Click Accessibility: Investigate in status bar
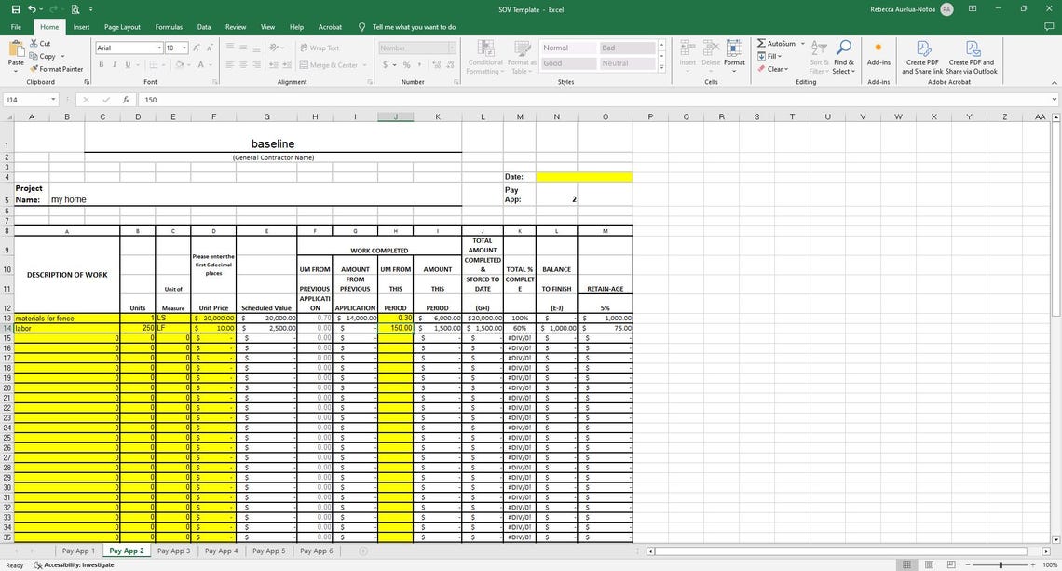Viewport: 1062px width, 571px height. coord(74,564)
